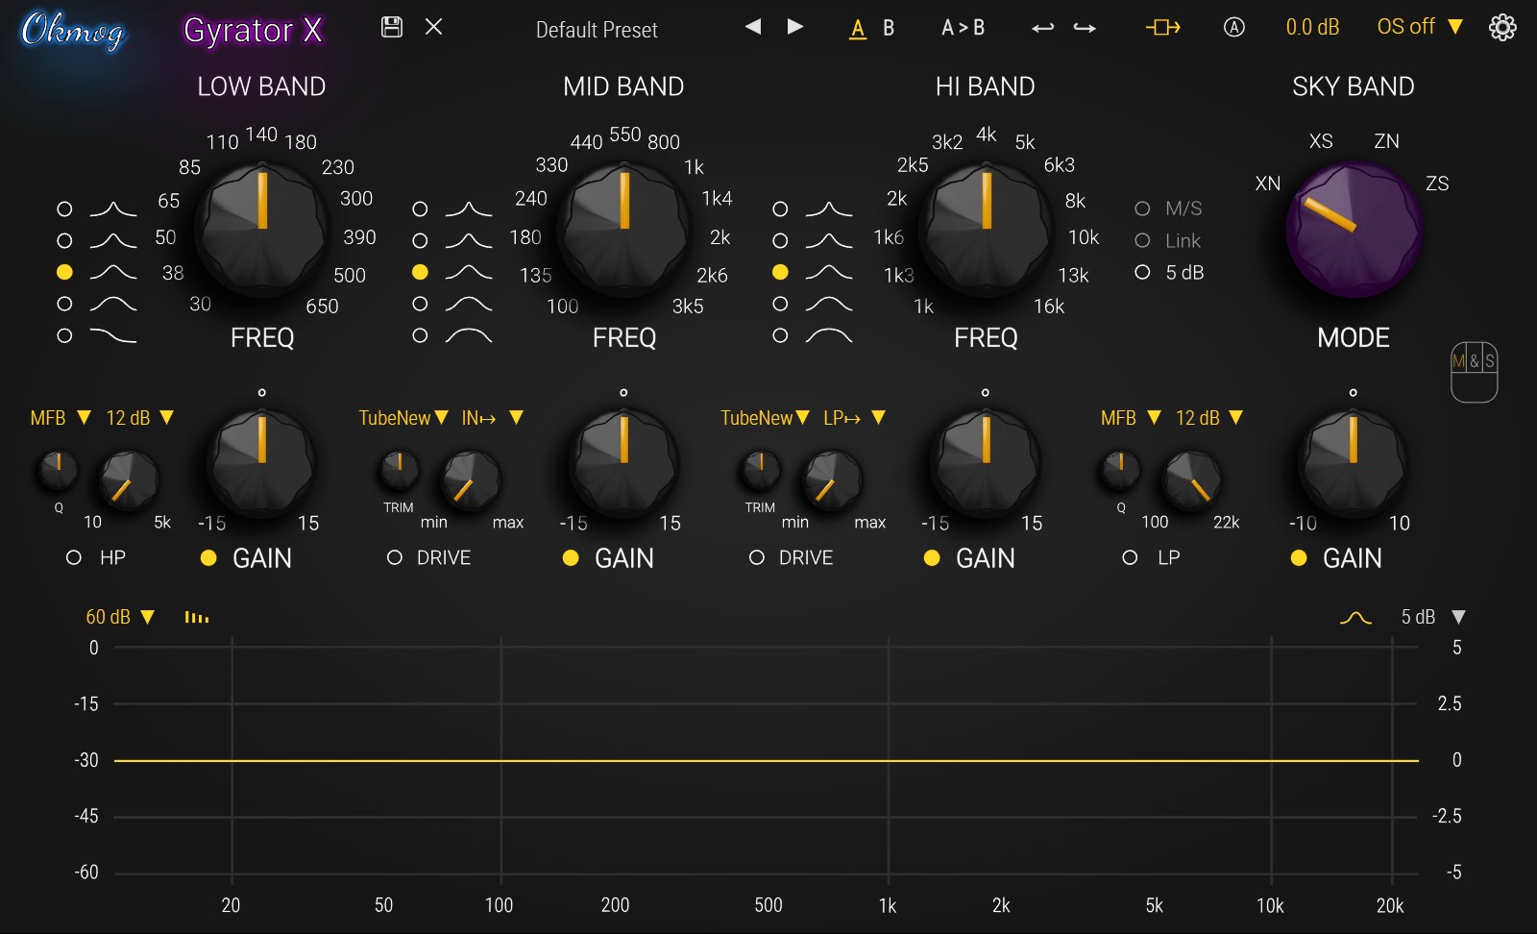Viewport: 1537px width, 934px height.
Task: Open the OS off oversampling dropdown
Action: pos(1419,27)
